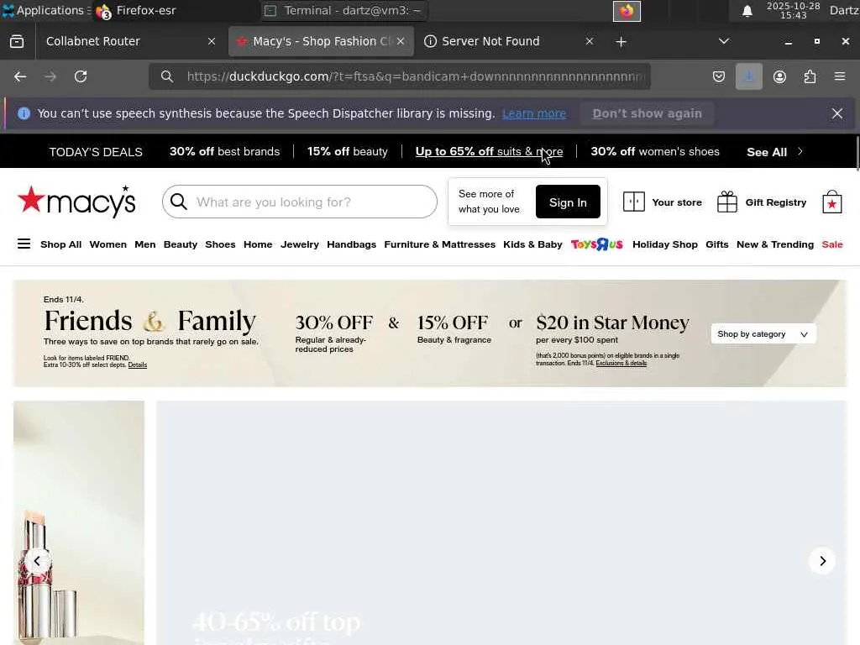Open the Gift Registry gift icon
This screenshot has width=860, height=645.
[727, 202]
